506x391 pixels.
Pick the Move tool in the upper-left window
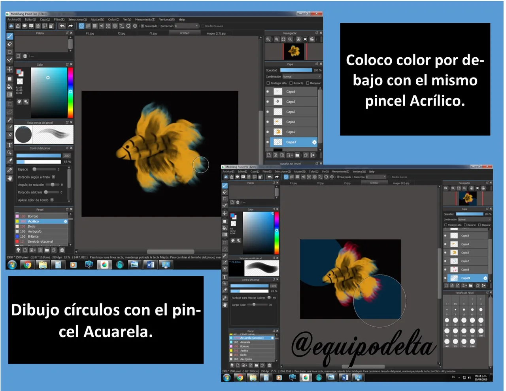10,69
